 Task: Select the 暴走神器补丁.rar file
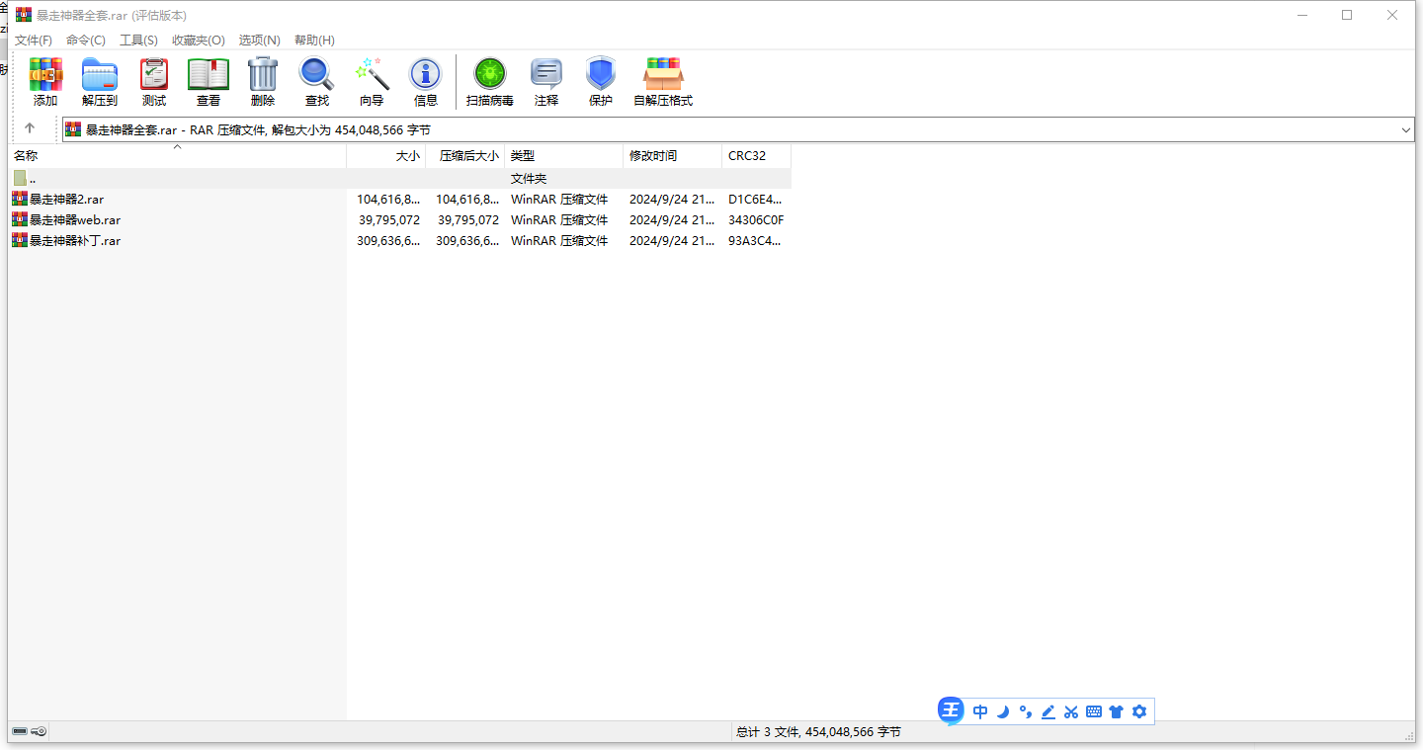pyautogui.click(x=75, y=241)
